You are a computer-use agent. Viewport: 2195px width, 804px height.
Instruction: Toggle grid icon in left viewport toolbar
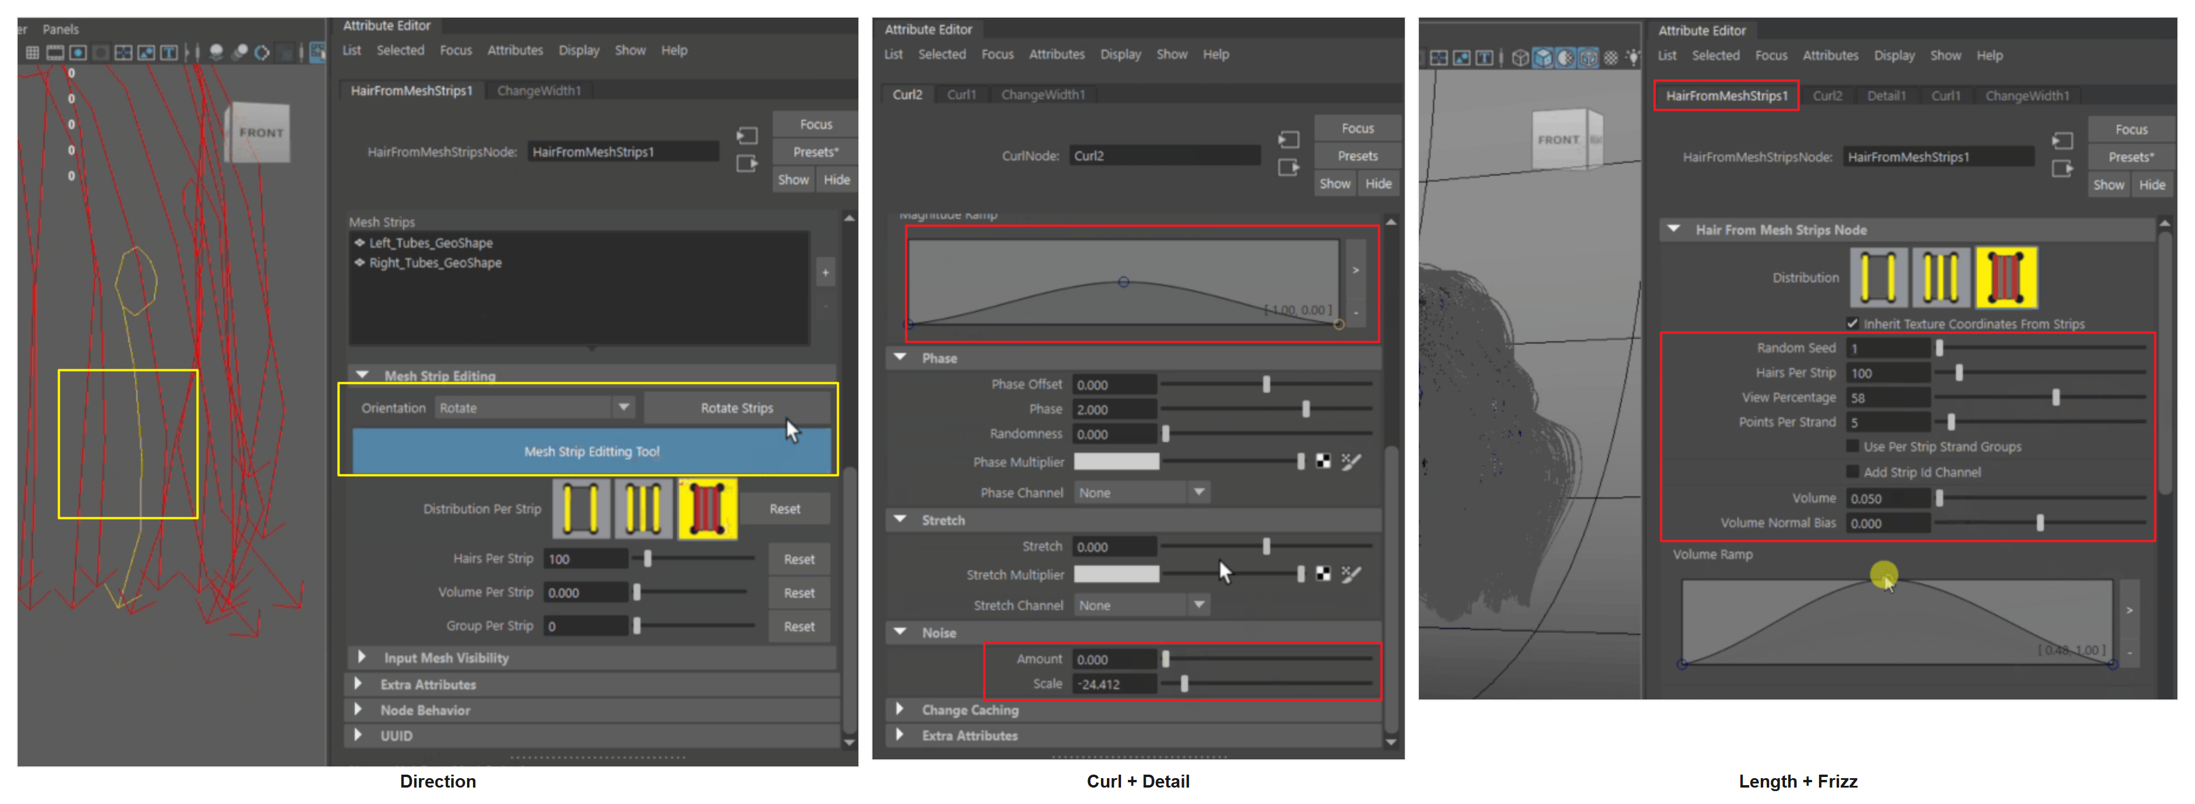(32, 53)
